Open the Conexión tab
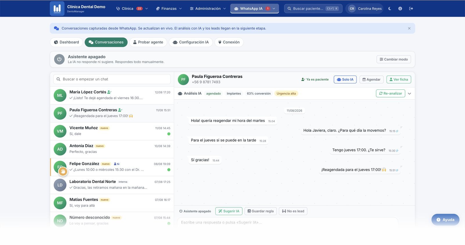 point(229,42)
